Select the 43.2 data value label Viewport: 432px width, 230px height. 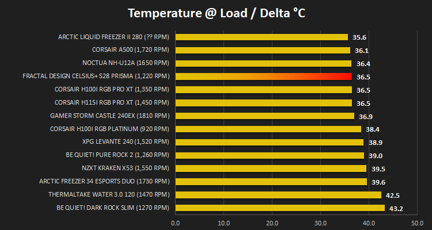click(396, 209)
